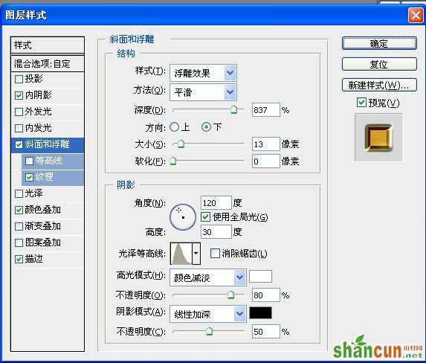The image size is (426, 363).
Task: Click the 确定 OK button
Action: [379, 43]
